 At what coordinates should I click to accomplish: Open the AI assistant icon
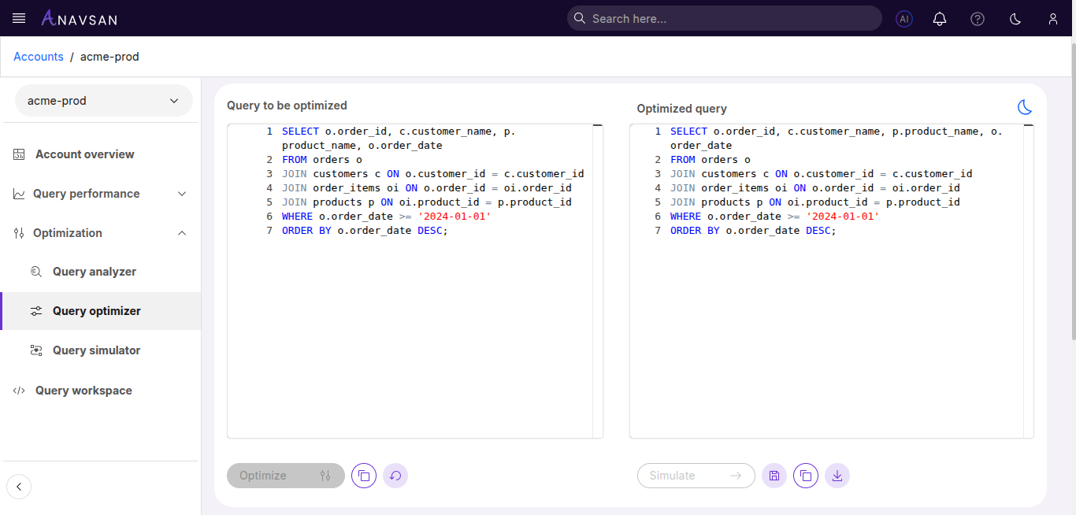tap(904, 18)
